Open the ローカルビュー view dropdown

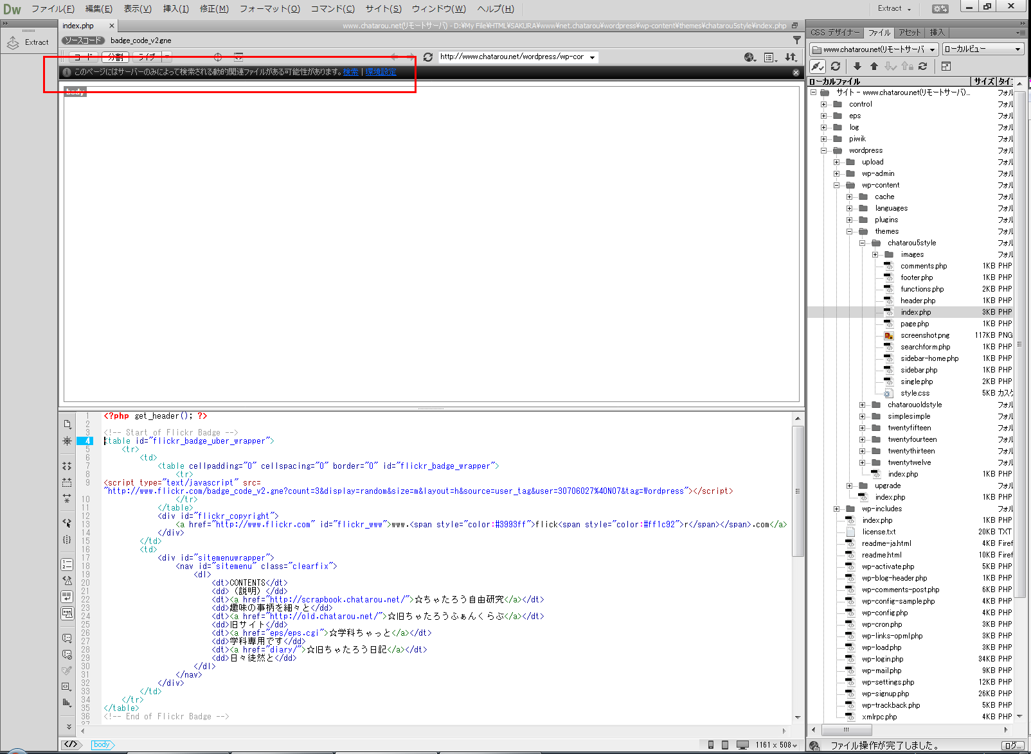983,49
